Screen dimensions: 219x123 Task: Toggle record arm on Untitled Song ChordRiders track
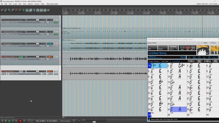[x=2, y=32]
